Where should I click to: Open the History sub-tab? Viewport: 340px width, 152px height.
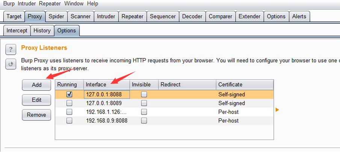pos(42,30)
